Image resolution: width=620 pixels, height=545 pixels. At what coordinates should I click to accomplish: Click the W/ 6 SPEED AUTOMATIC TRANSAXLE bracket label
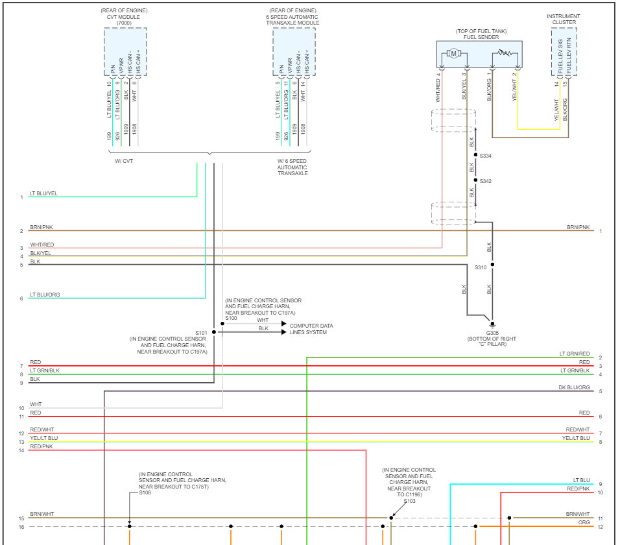point(292,167)
